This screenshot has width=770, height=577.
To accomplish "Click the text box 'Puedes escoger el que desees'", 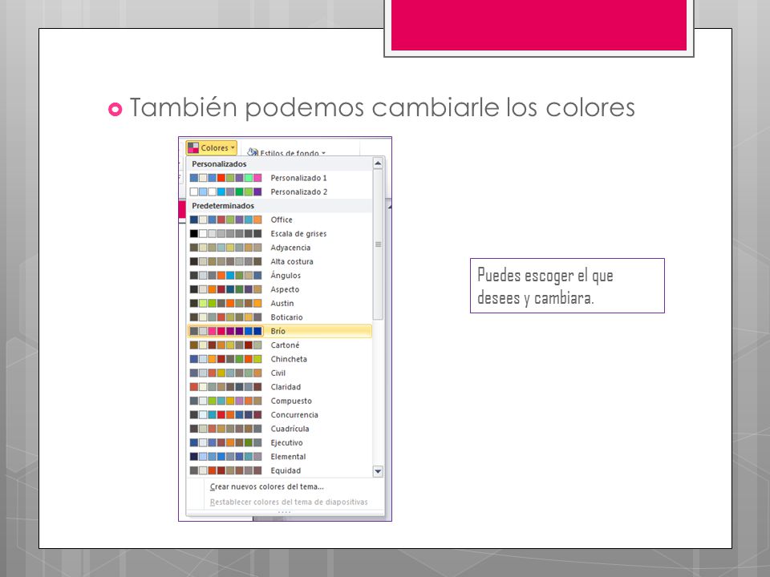I will 567,285.
